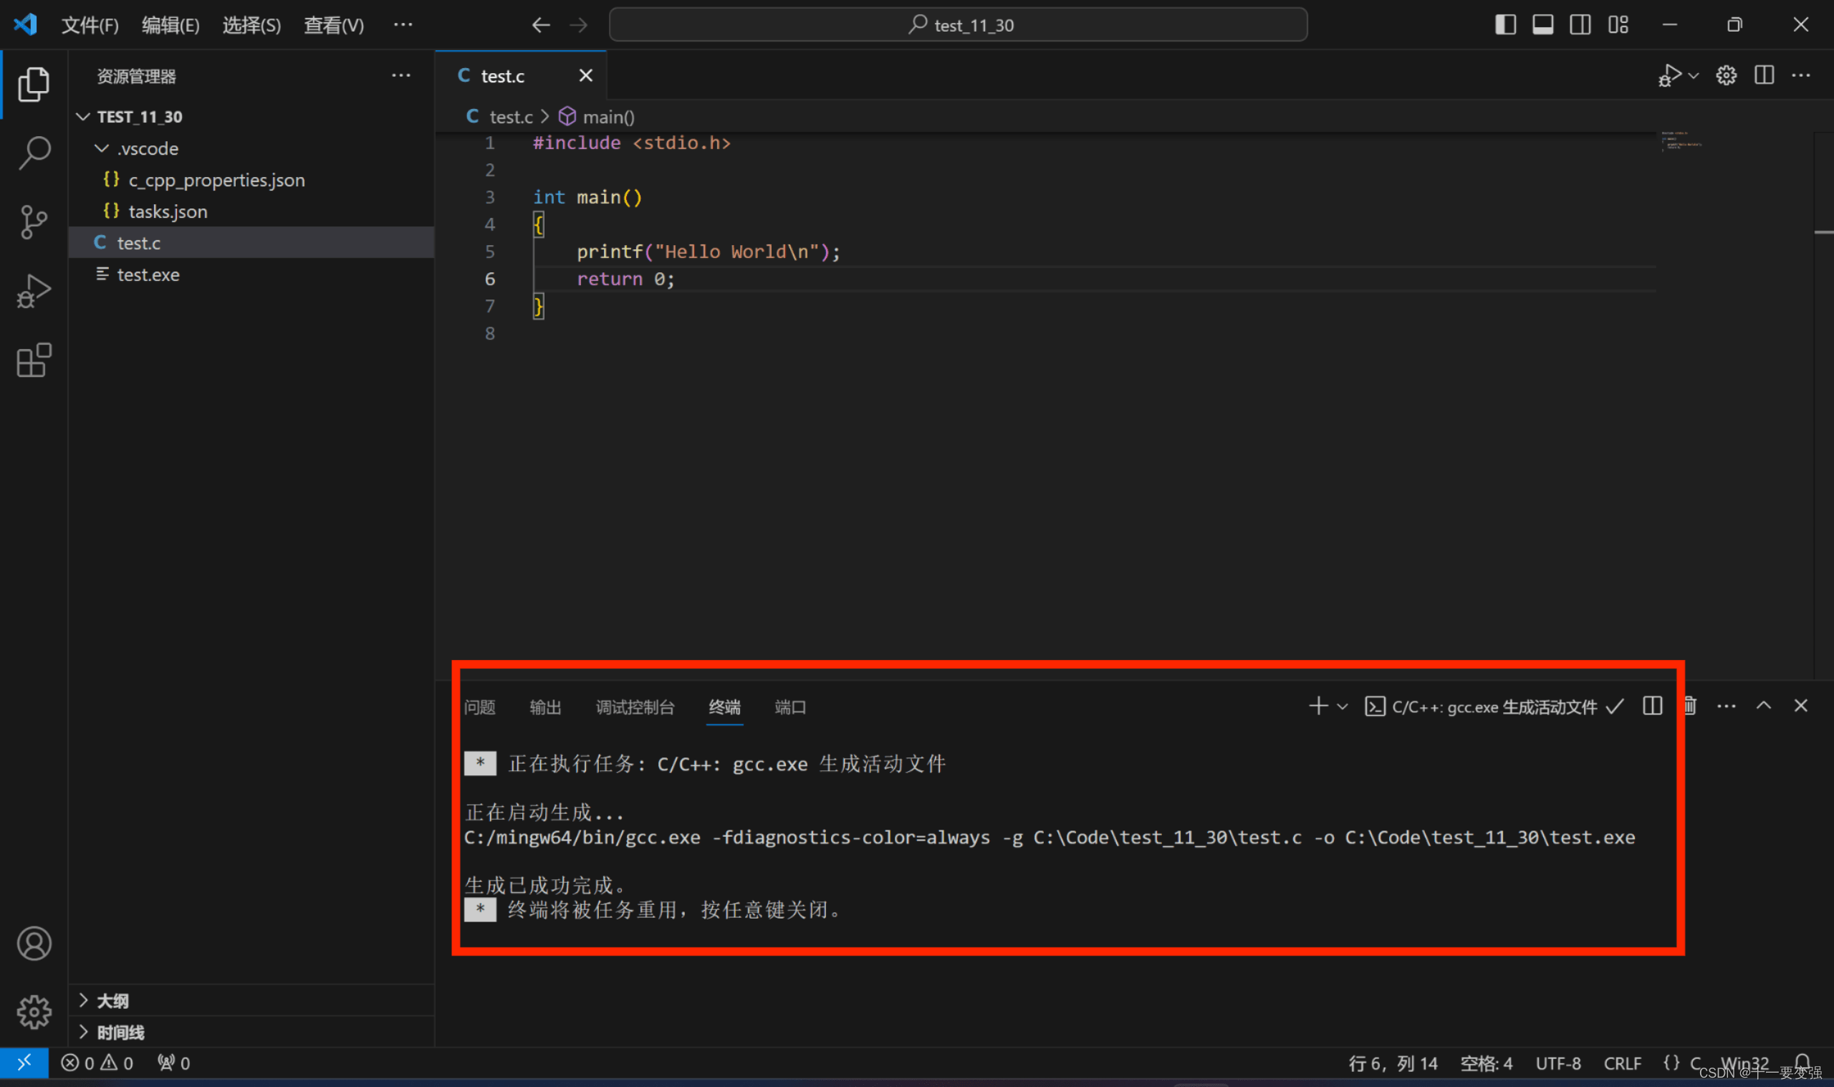Show the errors and warnings count

97,1063
